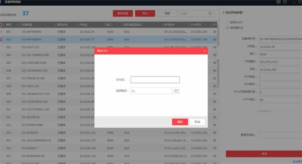Viewport: 302px width, 164px height.
Task: Uncheck the checkbox for row 001
Action: pos(1,31)
